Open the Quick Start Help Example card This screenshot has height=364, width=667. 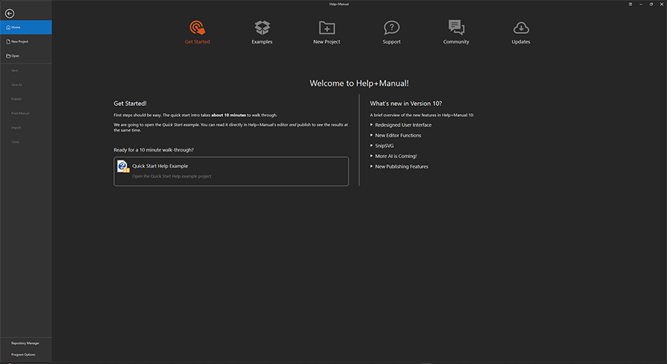[x=231, y=172]
